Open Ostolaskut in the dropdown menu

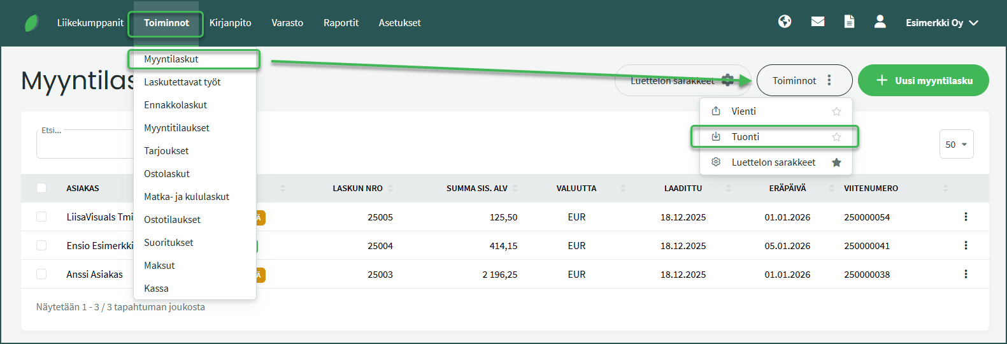click(167, 174)
